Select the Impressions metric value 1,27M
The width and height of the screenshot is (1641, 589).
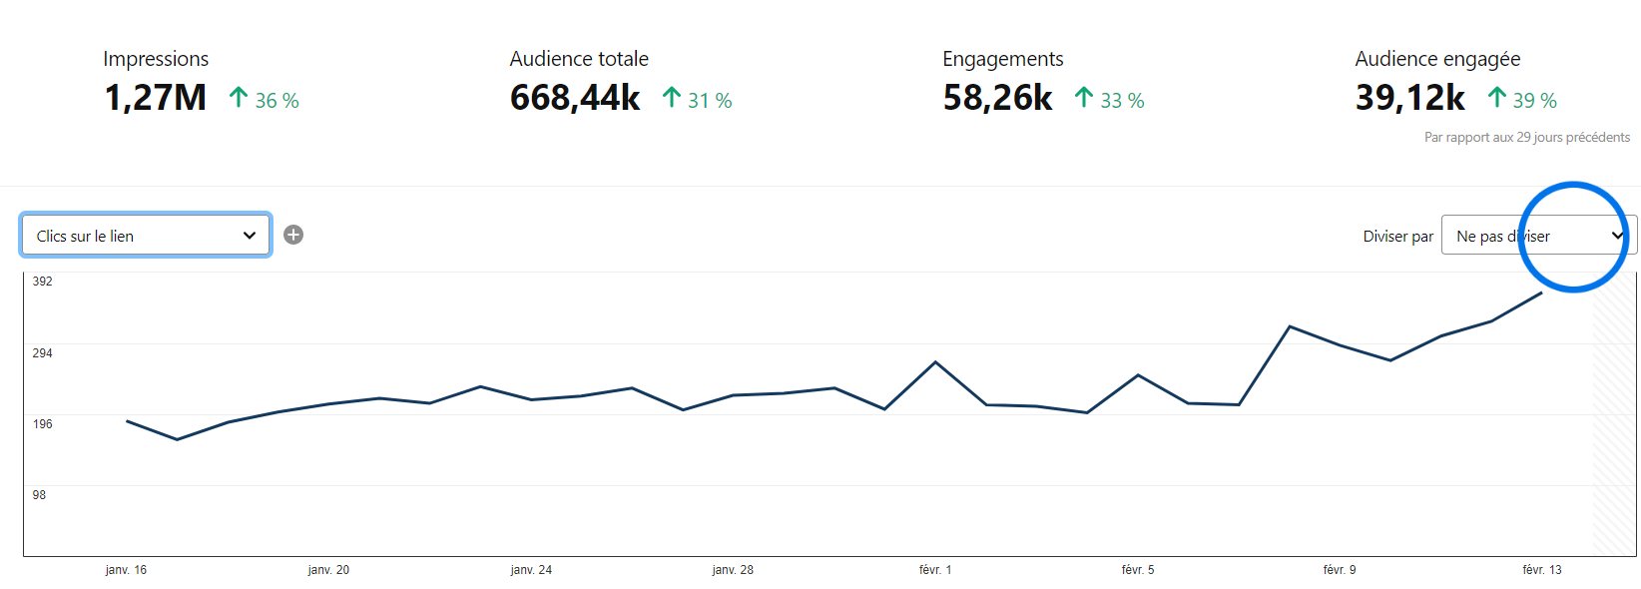[x=156, y=98]
